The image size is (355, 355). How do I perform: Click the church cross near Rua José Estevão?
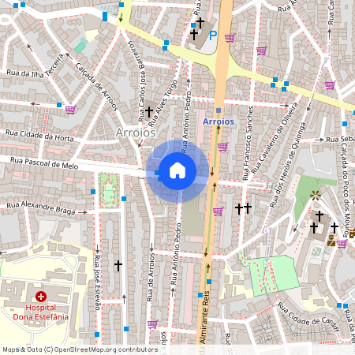pyautogui.click(x=118, y=266)
